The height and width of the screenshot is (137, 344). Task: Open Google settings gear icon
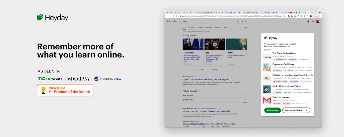coord(308,21)
